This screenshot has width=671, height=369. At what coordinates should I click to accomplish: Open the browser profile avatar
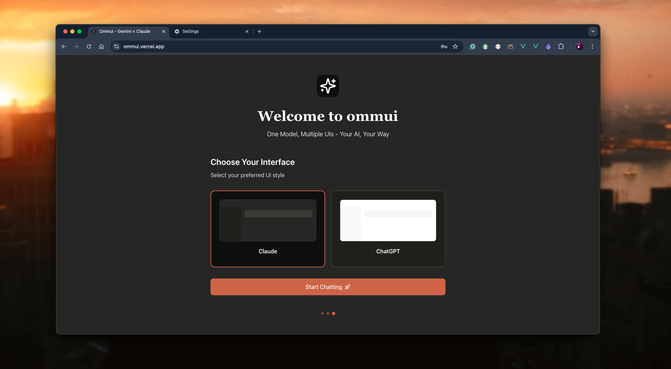pos(580,46)
